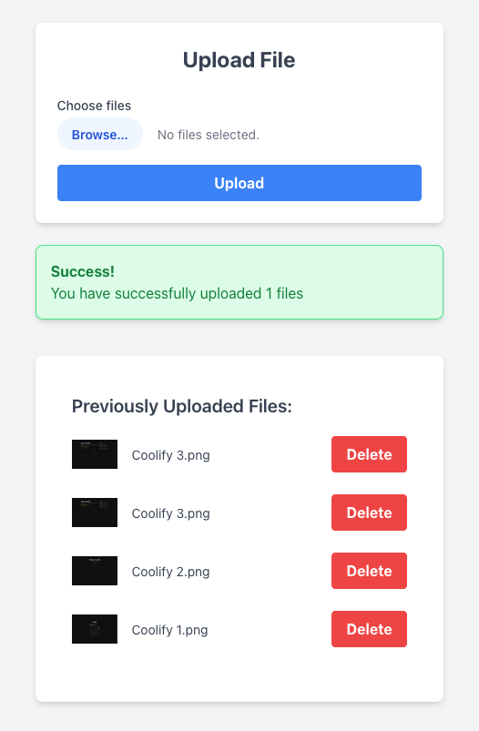Click the 'Upload File' heading
Viewport: 479px width, 731px height.
[239, 60]
